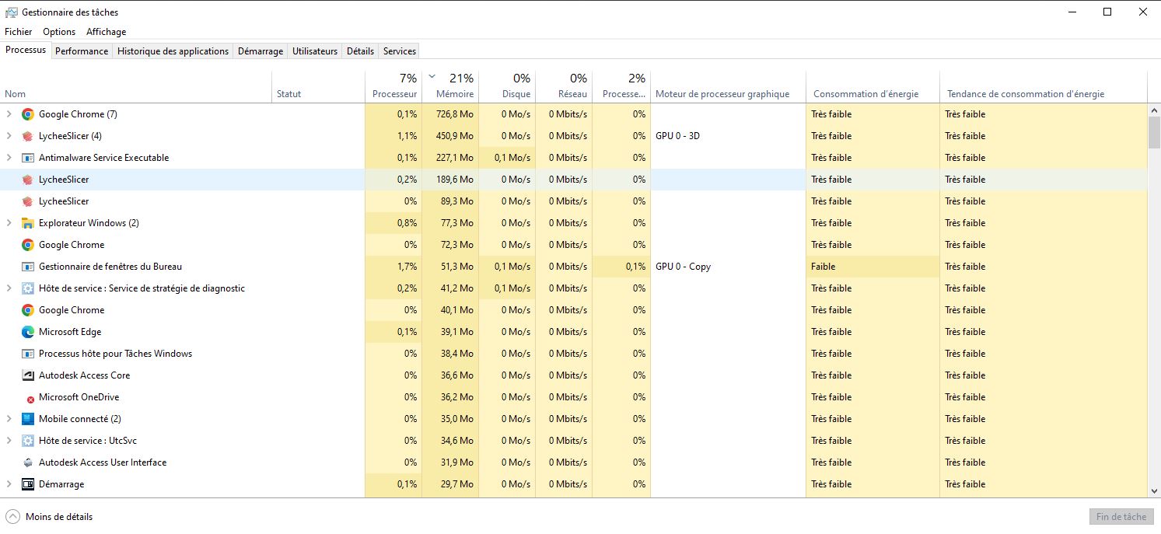
Task: Click the Hôte de service UtcSvc gear icon
Action: (x=27, y=441)
